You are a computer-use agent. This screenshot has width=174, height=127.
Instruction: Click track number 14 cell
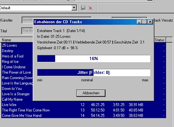tap(82, 115)
